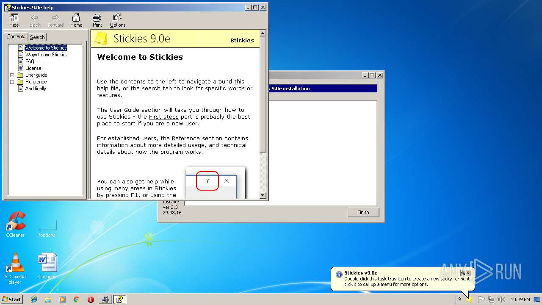Switch to the Contents tab

16,37
